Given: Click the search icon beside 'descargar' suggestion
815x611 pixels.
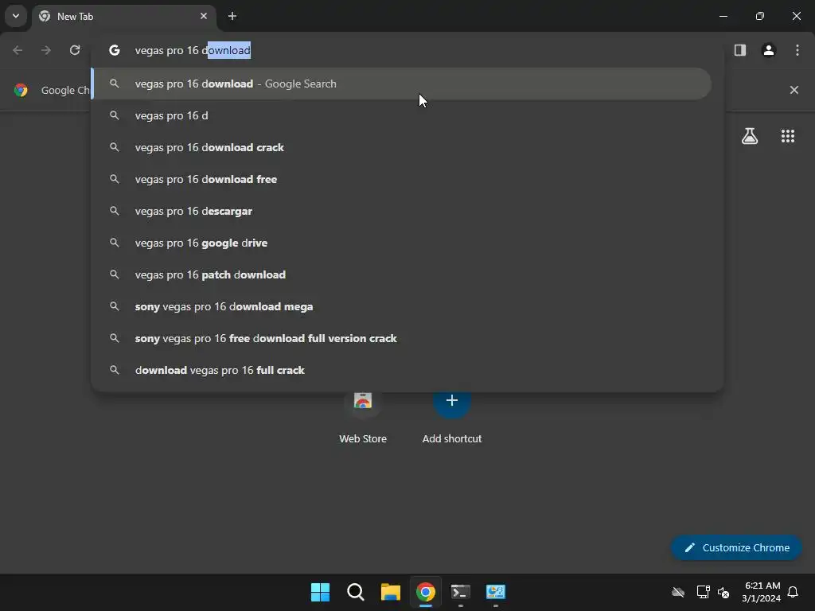Looking at the screenshot, I should [x=115, y=211].
